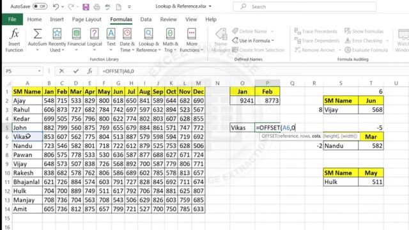Confirm the formula with the checkmark icon

point(76,71)
